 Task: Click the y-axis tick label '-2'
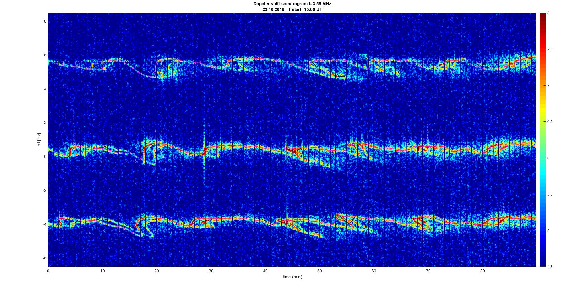pyautogui.click(x=44, y=190)
